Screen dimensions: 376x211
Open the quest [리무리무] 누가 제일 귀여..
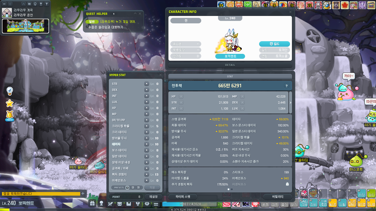[x=118, y=22]
